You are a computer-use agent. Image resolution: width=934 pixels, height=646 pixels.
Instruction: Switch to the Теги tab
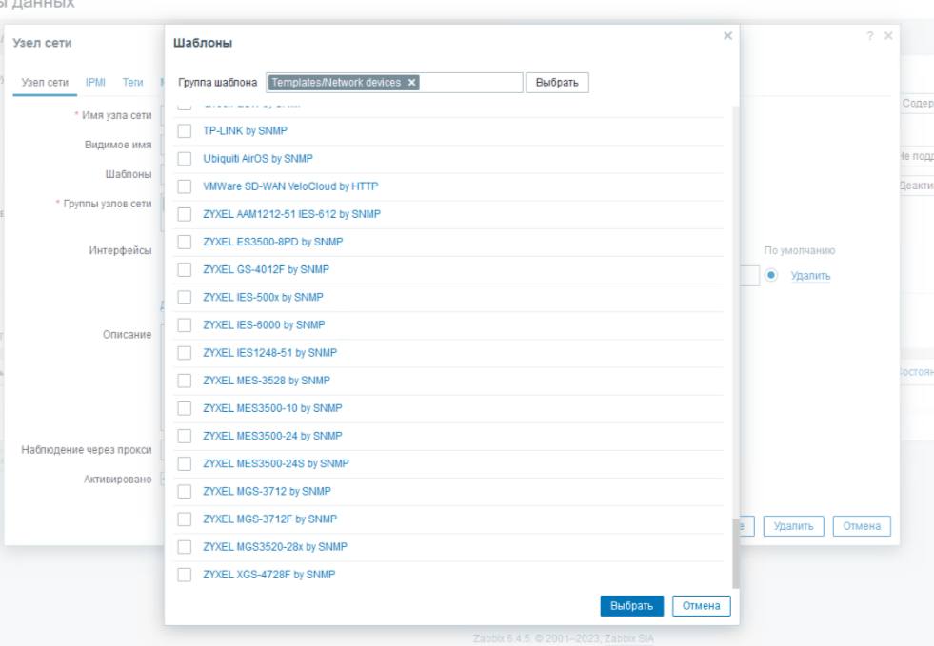tap(133, 82)
